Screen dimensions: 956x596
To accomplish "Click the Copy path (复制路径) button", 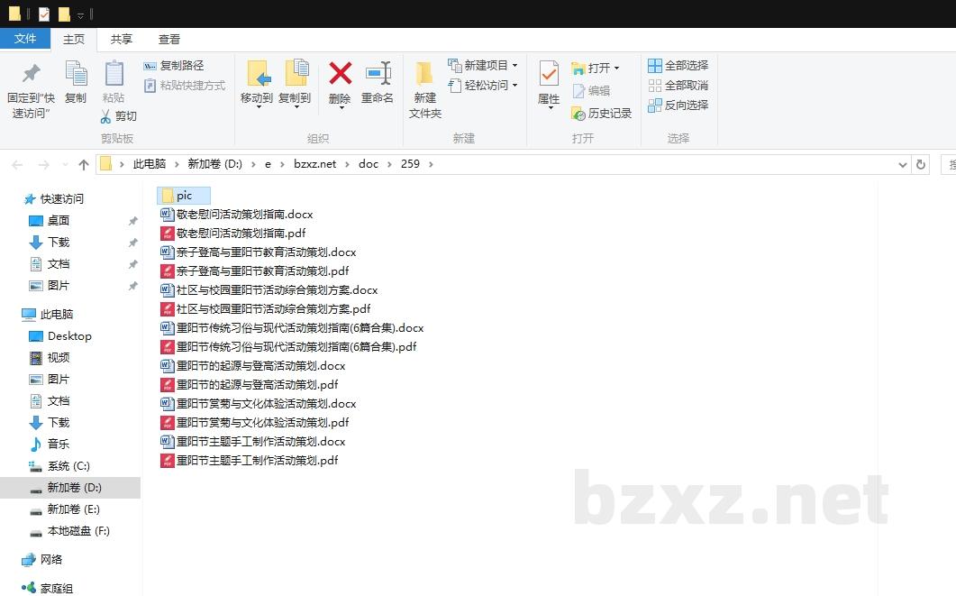I will (174, 66).
